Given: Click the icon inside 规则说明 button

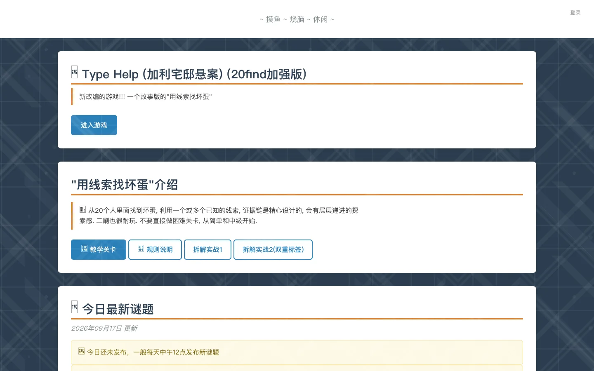Looking at the screenshot, I should [x=141, y=249].
